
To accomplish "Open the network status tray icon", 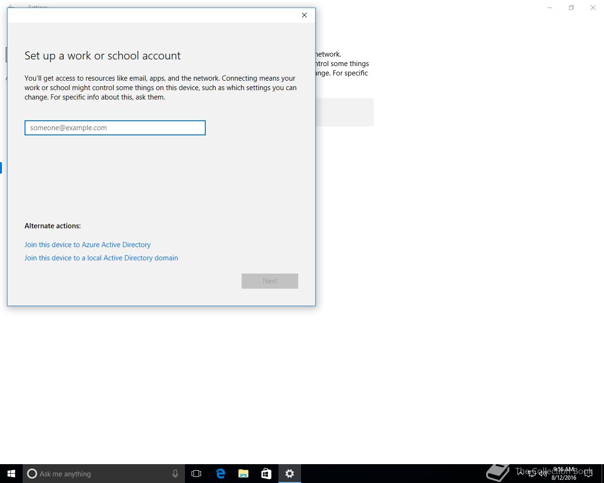I will 532,474.
